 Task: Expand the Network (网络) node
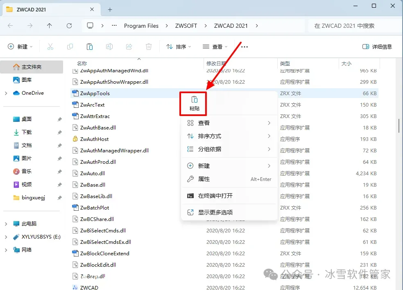coord(6,250)
